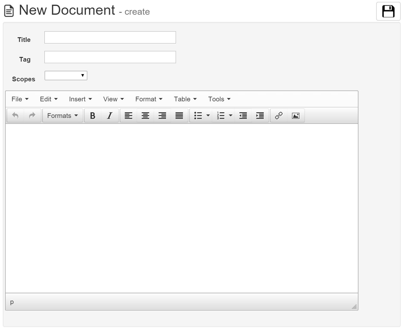
Task: Click the Title input field
Action: pyautogui.click(x=110, y=38)
